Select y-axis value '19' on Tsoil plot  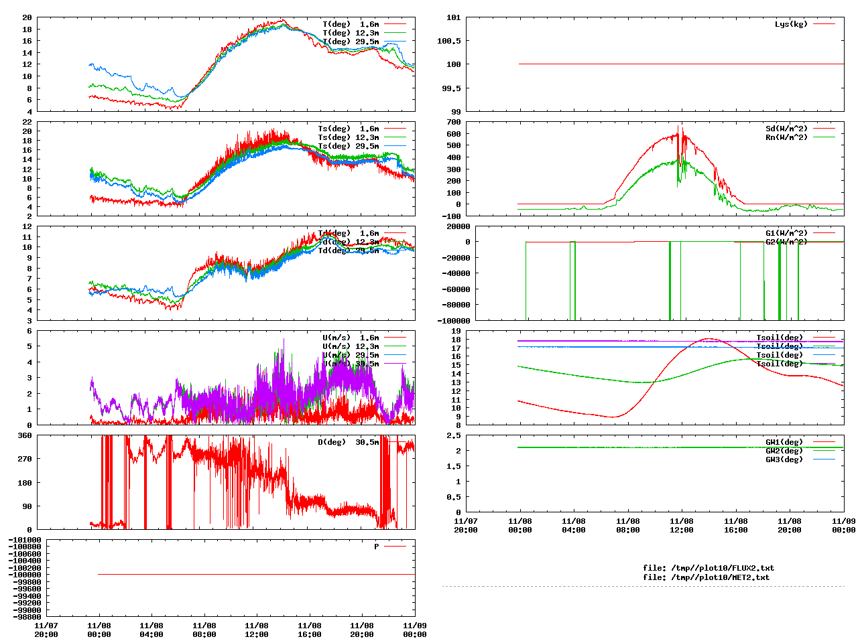coord(456,331)
